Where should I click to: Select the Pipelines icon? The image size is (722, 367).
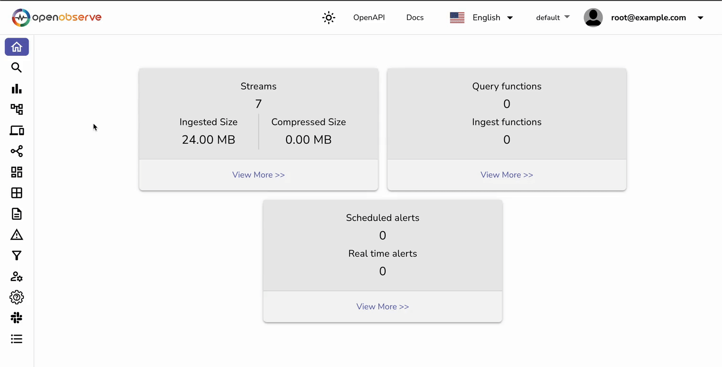(x=17, y=151)
